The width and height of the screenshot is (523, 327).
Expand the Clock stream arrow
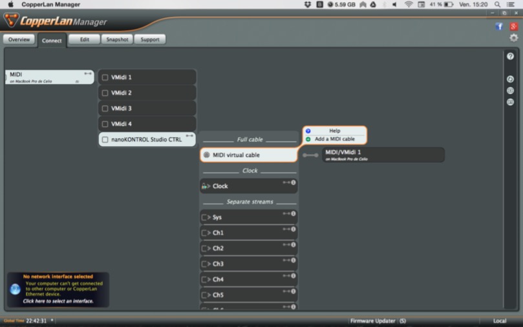coord(206,186)
